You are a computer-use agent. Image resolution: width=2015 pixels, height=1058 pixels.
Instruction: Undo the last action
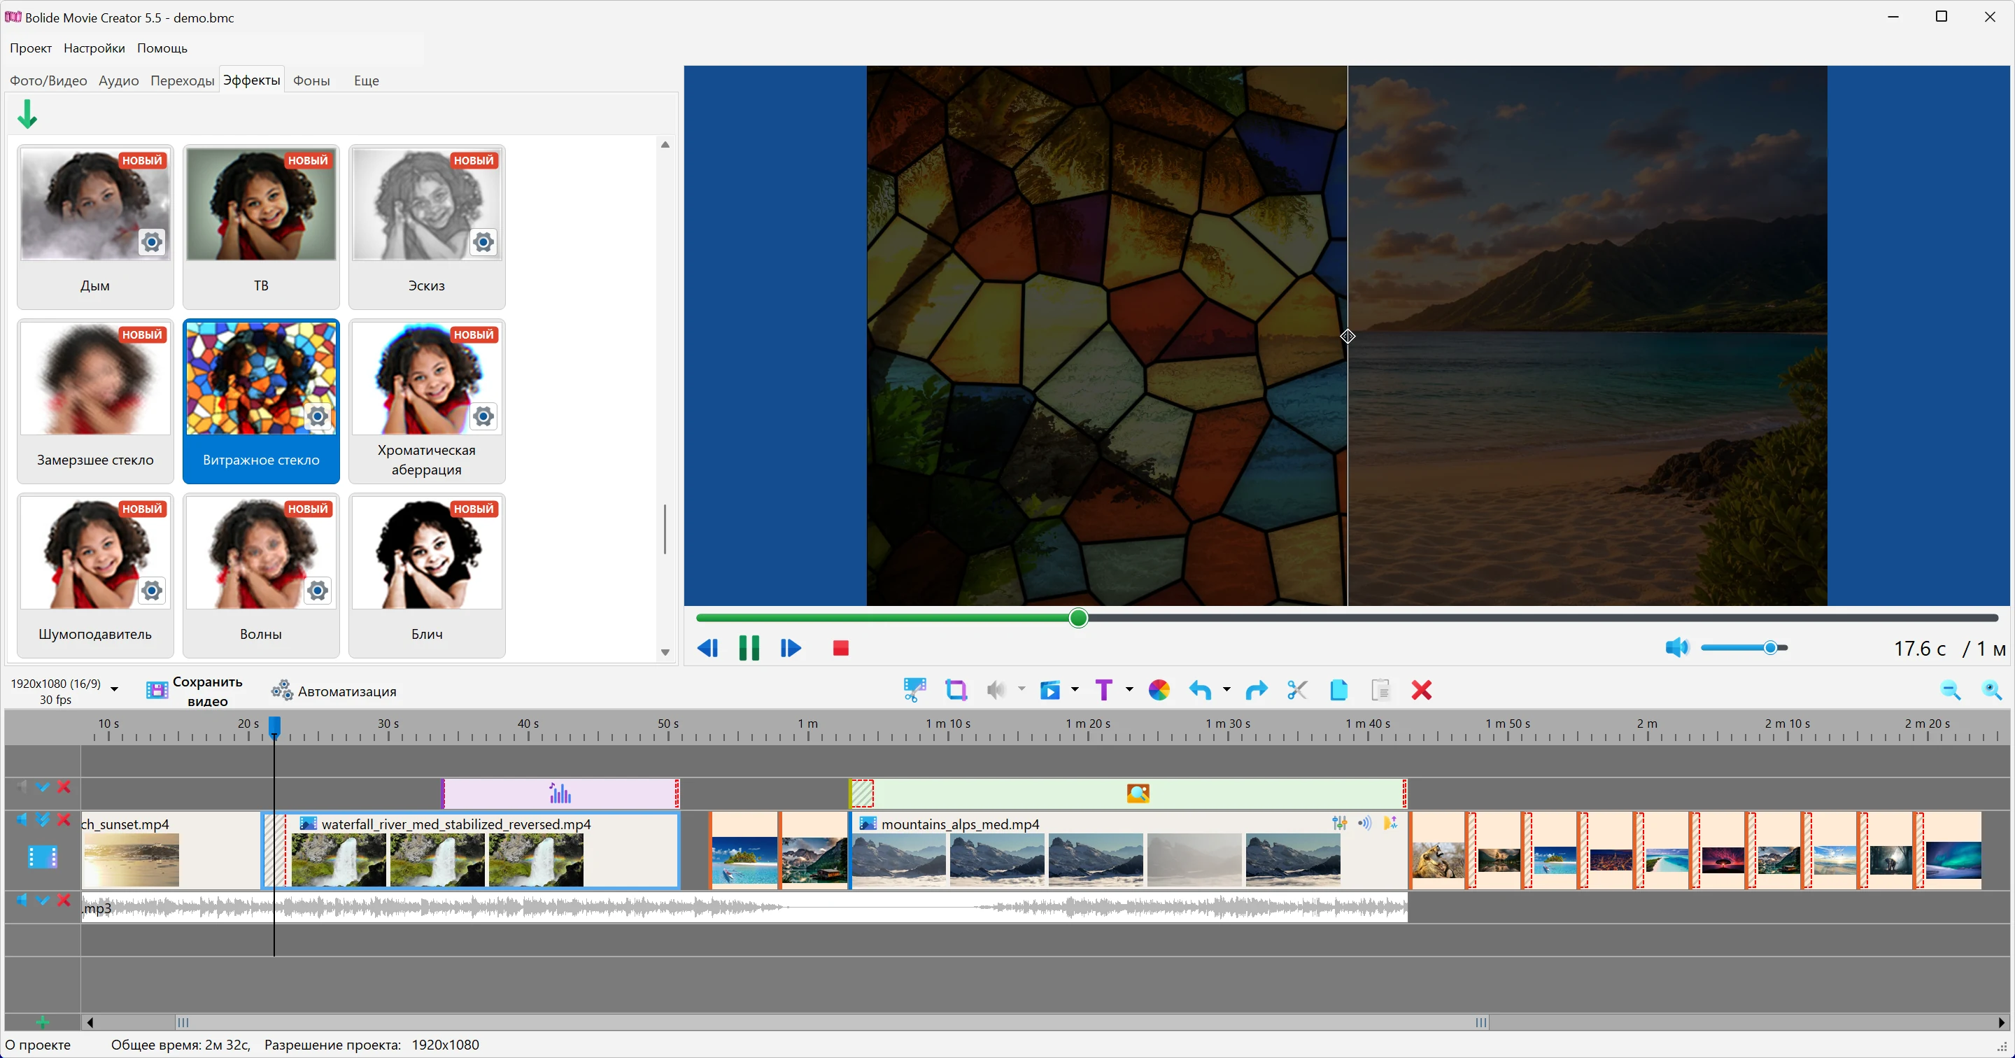(1200, 689)
